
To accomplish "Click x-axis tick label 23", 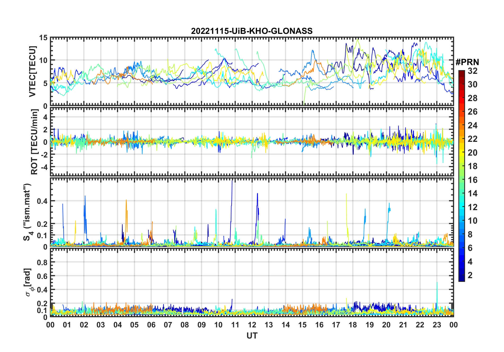I will point(437,325).
